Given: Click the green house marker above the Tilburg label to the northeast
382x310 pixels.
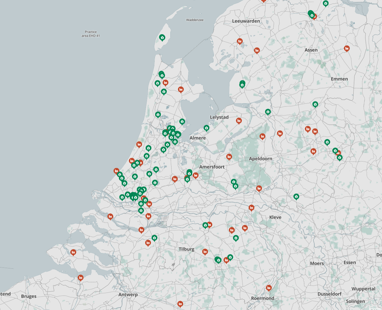Looking at the screenshot, I should 205,225.
